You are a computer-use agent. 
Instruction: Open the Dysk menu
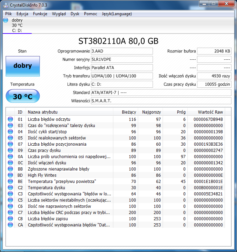tap(75, 14)
